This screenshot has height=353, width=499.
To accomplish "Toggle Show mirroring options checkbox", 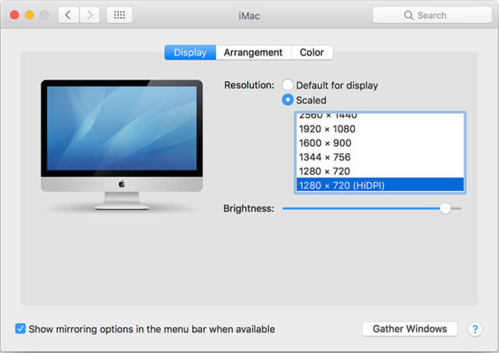I will [x=21, y=329].
